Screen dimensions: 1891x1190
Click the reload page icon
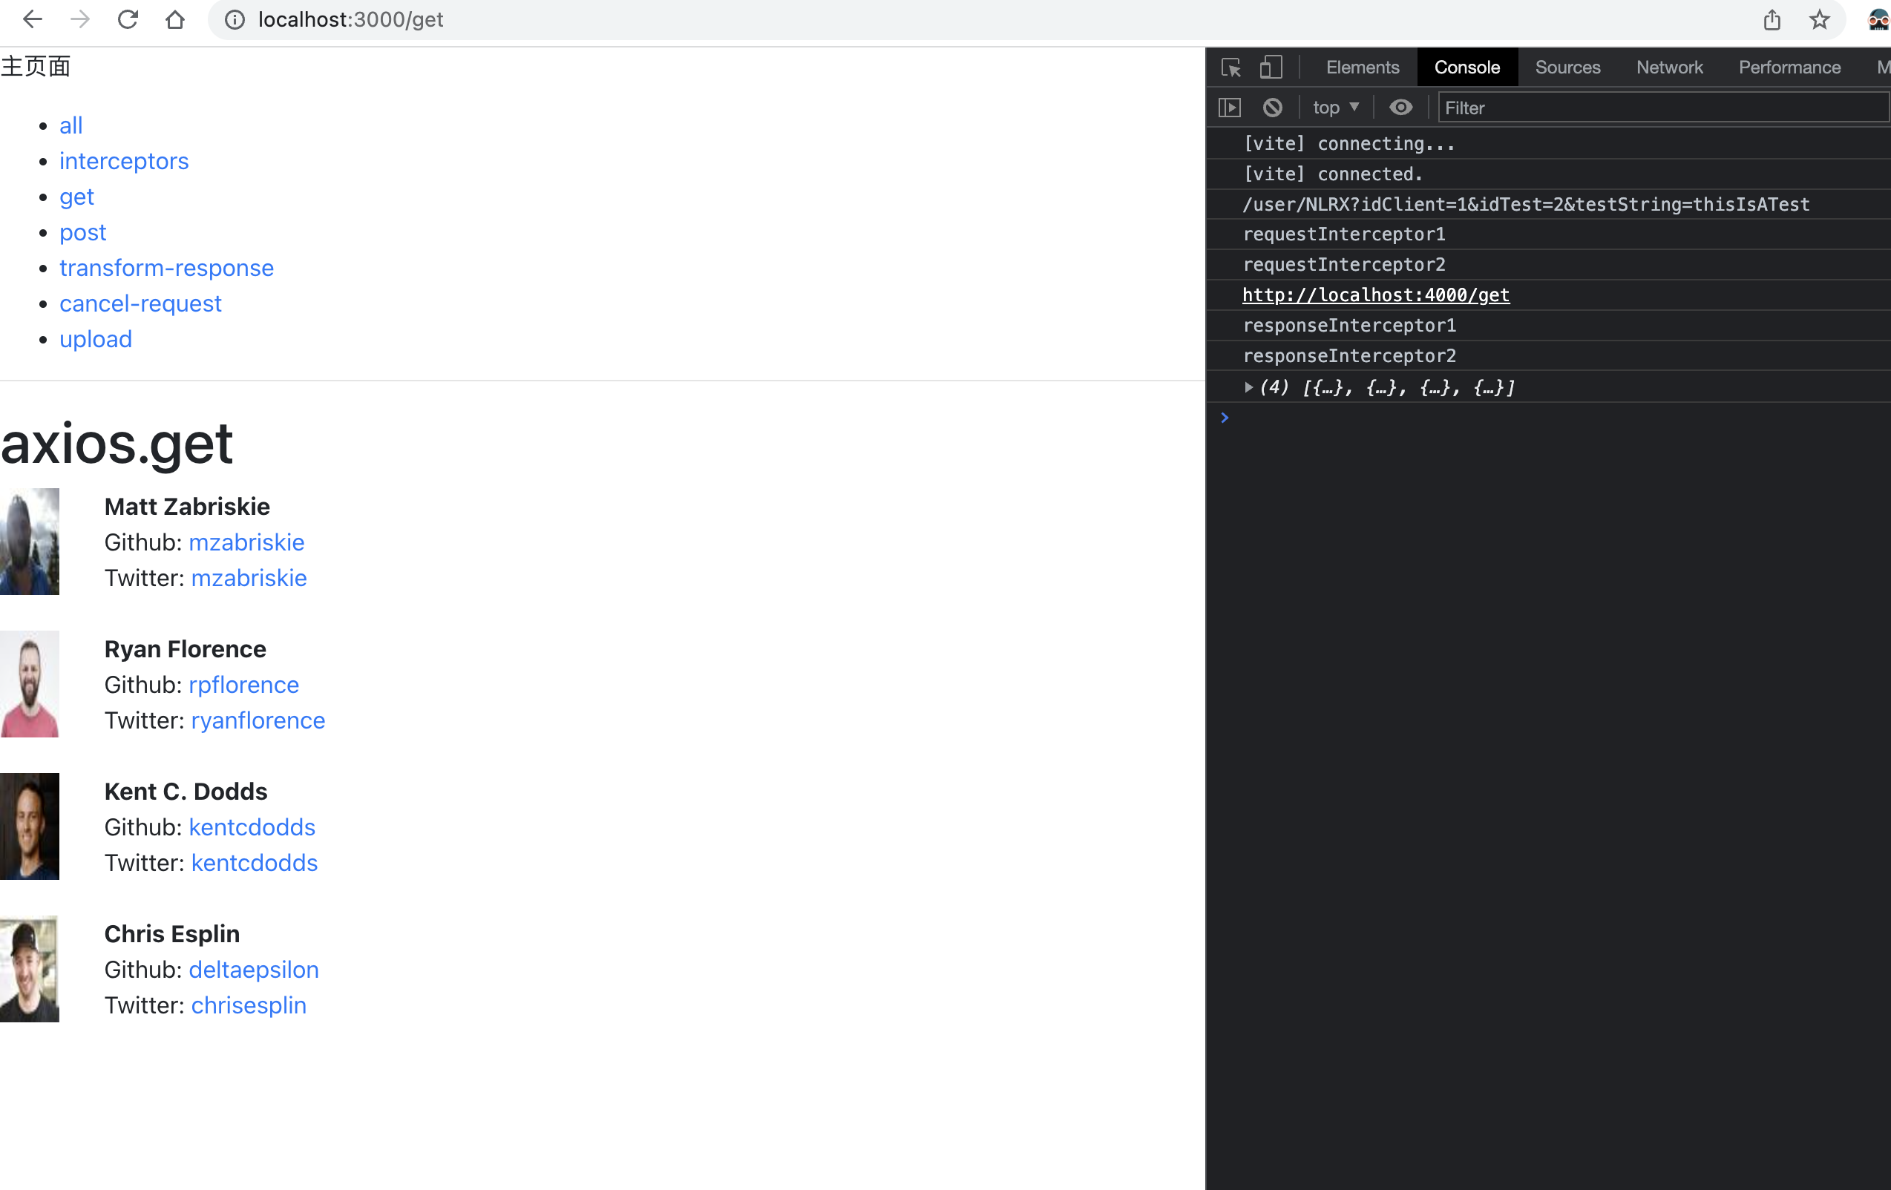pyautogui.click(x=126, y=18)
